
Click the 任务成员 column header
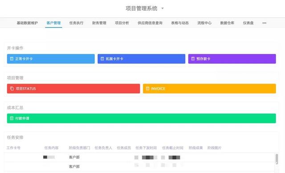click(x=124, y=148)
